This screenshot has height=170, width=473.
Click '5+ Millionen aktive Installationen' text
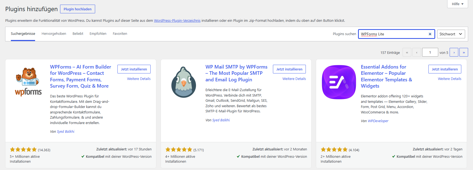point(25,159)
